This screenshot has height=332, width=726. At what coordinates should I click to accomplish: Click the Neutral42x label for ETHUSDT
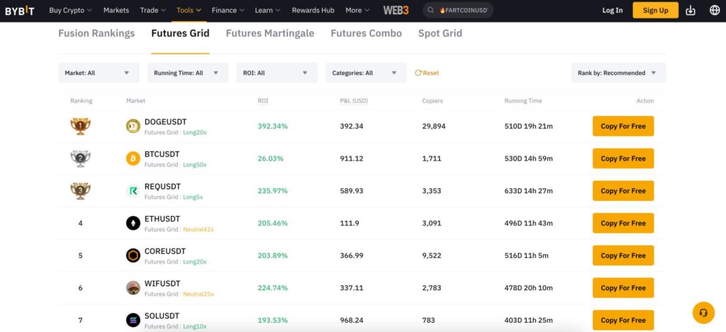pos(199,229)
